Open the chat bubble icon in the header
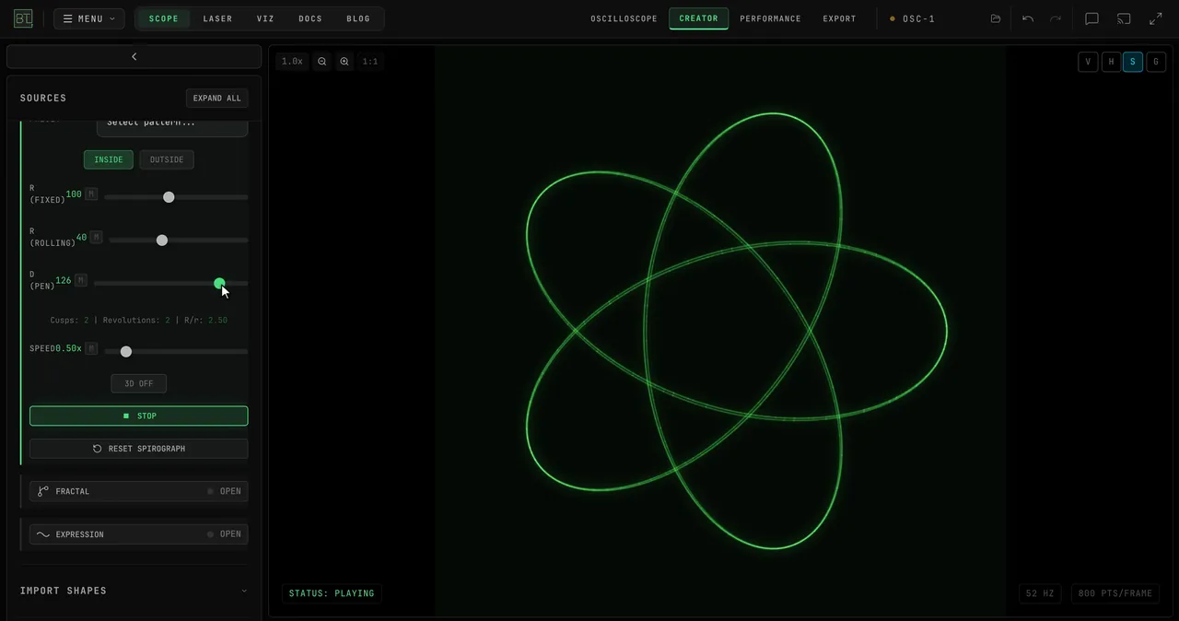The height and width of the screenshot is (621, 1179). click(1091, 18)
